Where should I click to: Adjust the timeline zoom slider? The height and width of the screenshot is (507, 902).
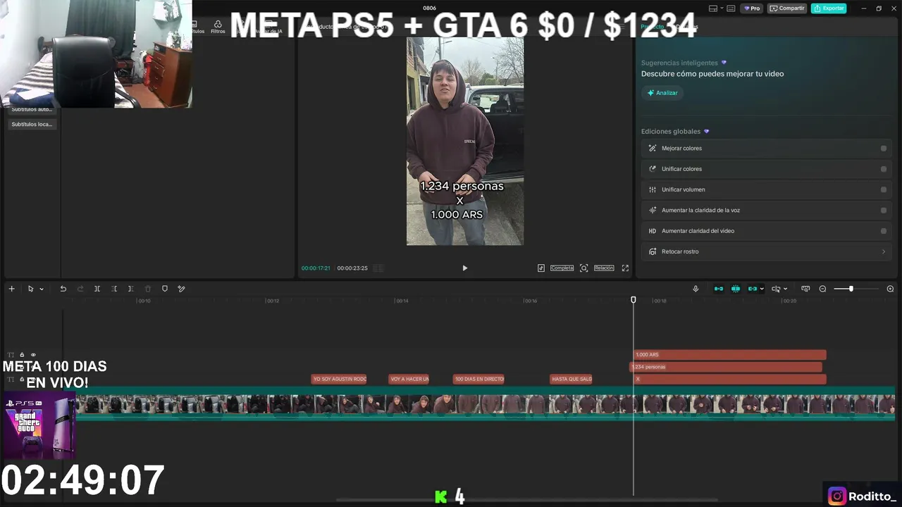(851, 289)
